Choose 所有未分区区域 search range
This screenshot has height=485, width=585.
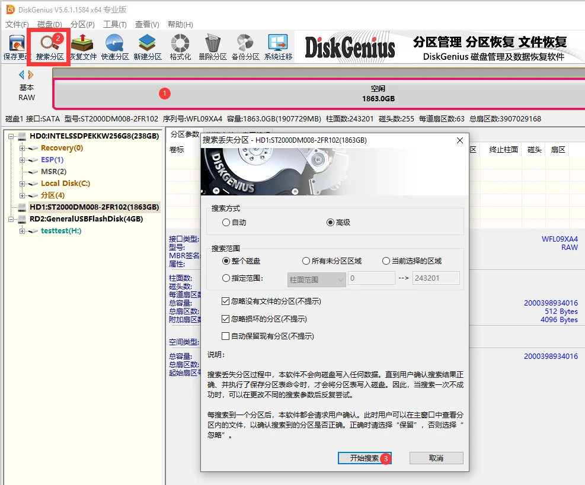pos(332,261)
